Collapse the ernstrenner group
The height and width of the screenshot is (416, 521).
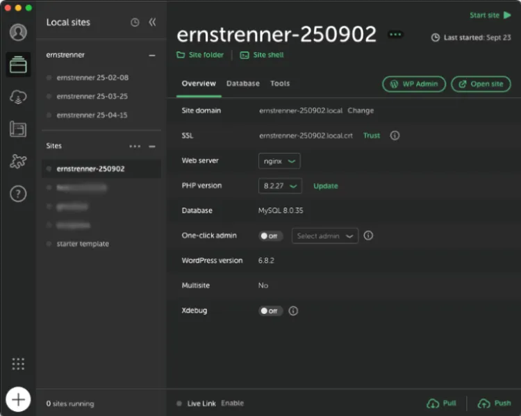(x=152, y=55)
